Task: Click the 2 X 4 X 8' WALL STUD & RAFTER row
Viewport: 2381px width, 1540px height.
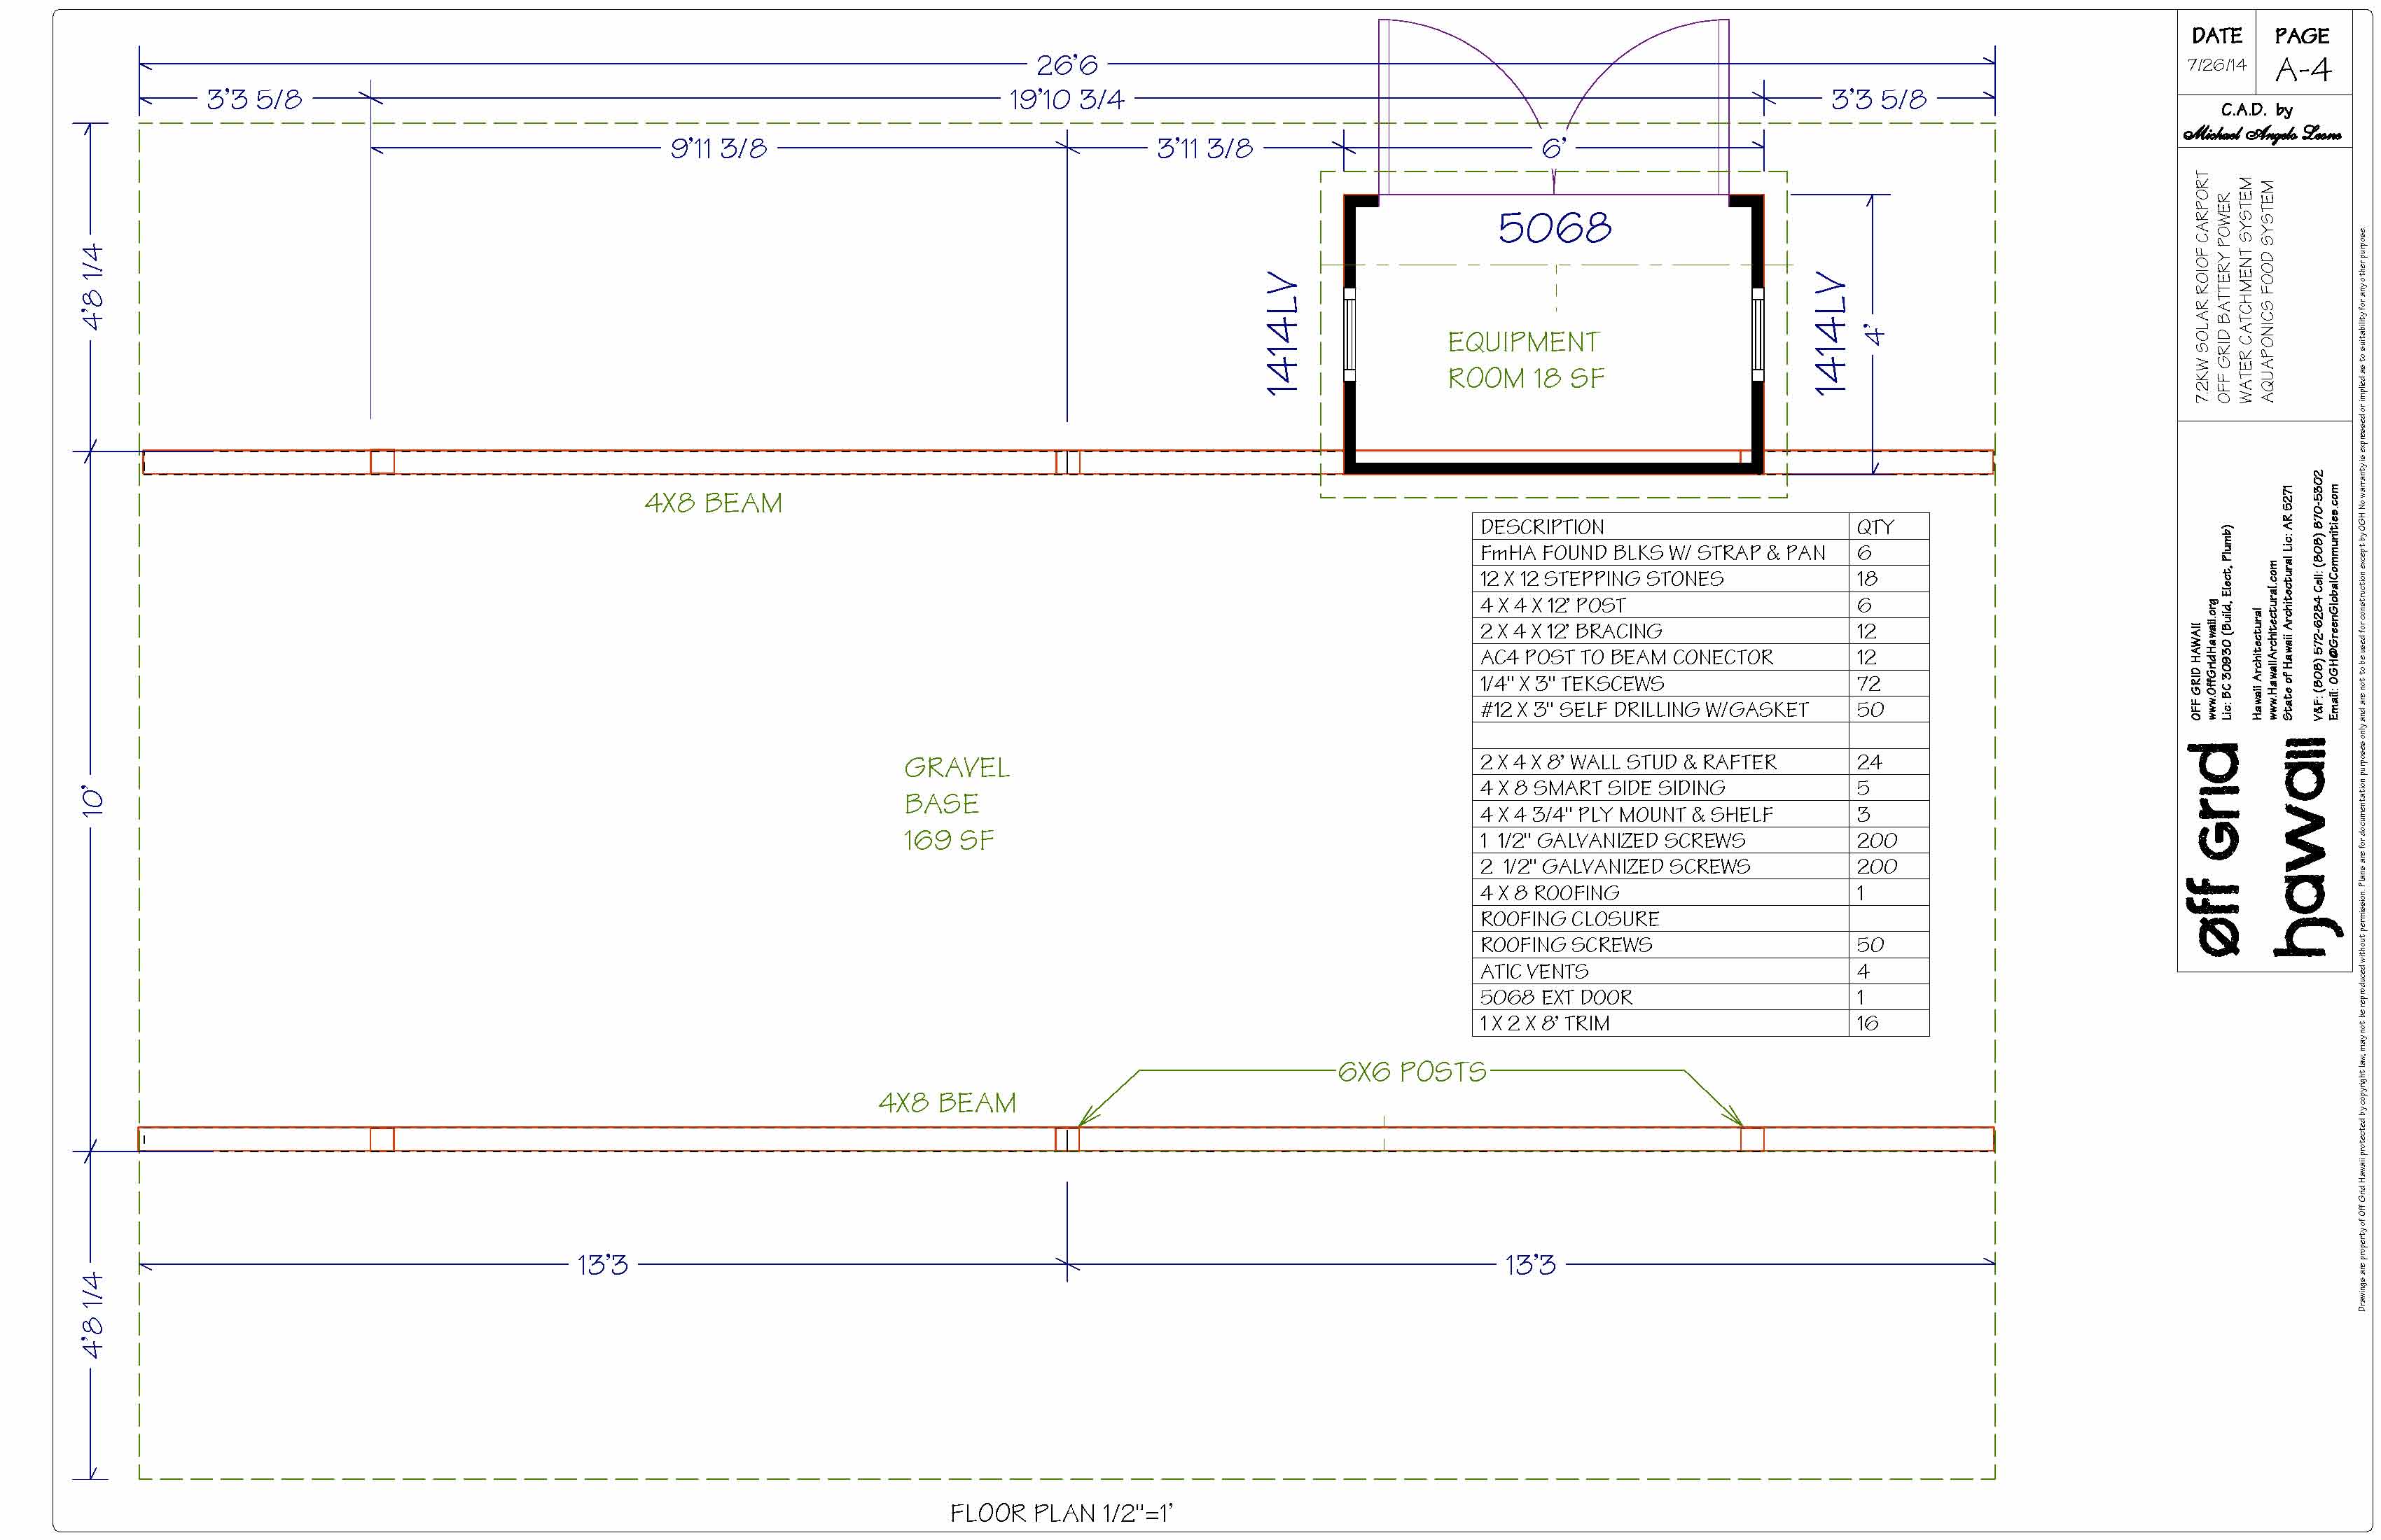Action: tap(1700, 762)
